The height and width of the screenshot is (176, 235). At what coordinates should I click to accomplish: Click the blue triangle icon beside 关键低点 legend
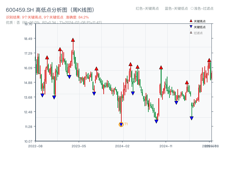[191, 27]
